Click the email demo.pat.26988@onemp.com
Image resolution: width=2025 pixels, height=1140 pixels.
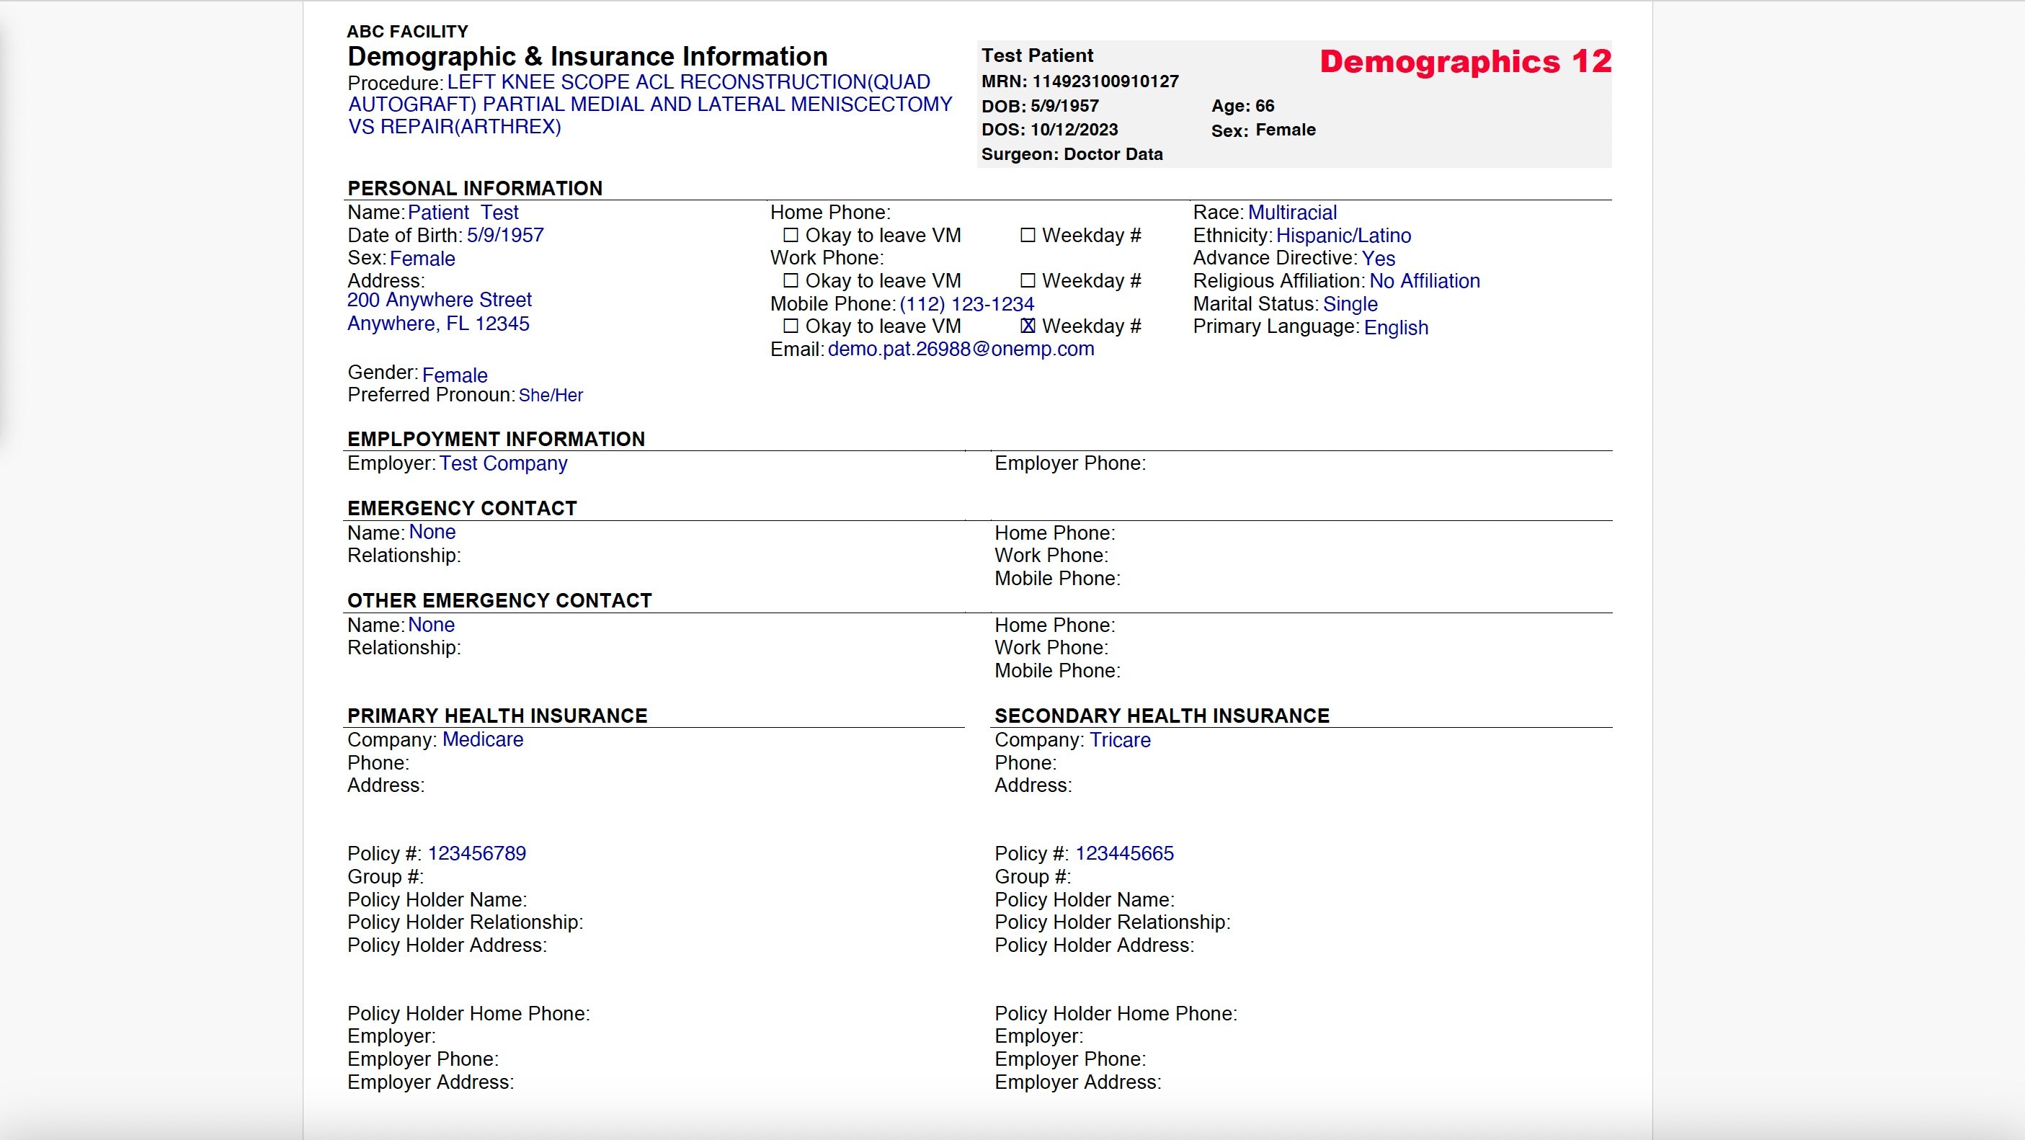point(961,349)
